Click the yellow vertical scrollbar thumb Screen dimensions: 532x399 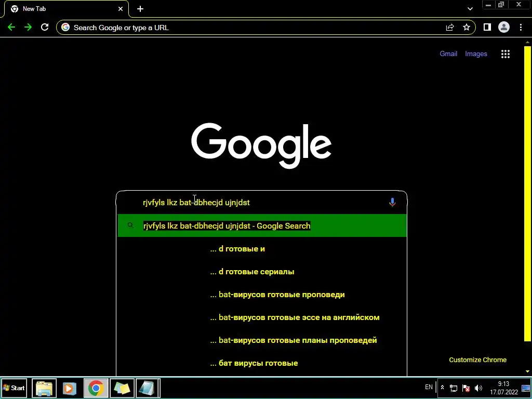point(527,193)
